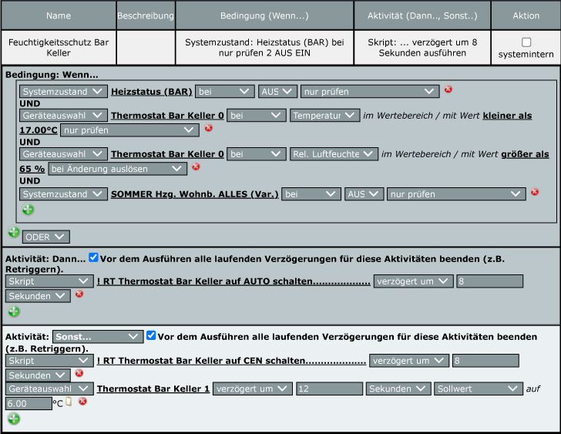The height and width of the screenshot is (434, 561).
Task: Open 'nur prüfen' dropdown after 17.00°C
Action: [129, 130]
